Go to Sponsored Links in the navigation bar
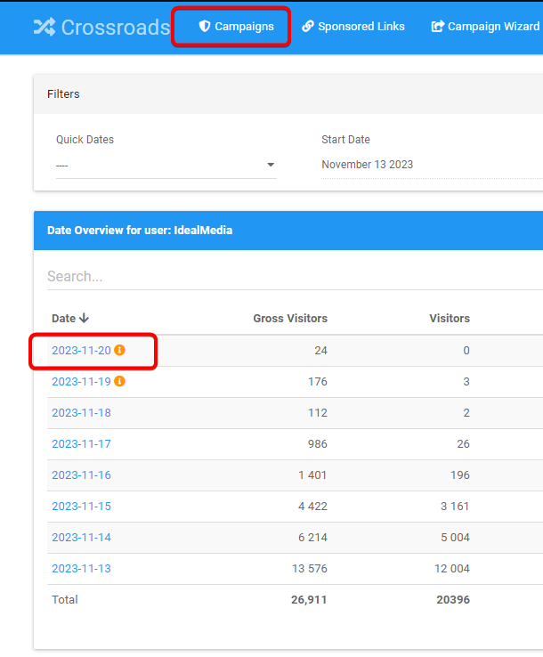Screen dimensions: 543x657 (353, 27)
